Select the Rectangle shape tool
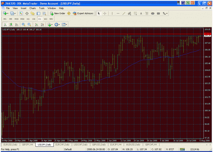213x152 pixels. pyautogui.click(x=158, y=13)
